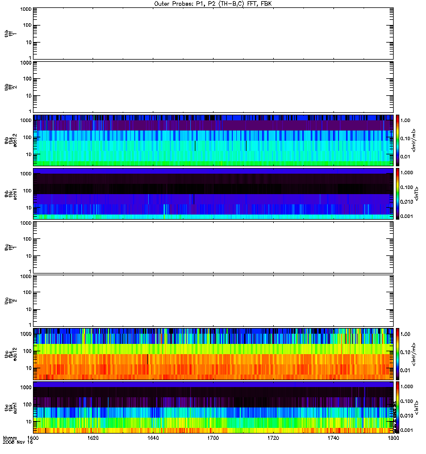Click the thb fbk edc12 color bar
Viewport: 426px width, 454px height.
click(398, 140)
